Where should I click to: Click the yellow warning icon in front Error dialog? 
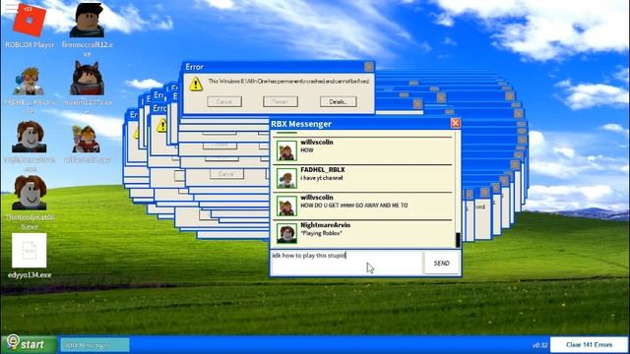[196, 84]
